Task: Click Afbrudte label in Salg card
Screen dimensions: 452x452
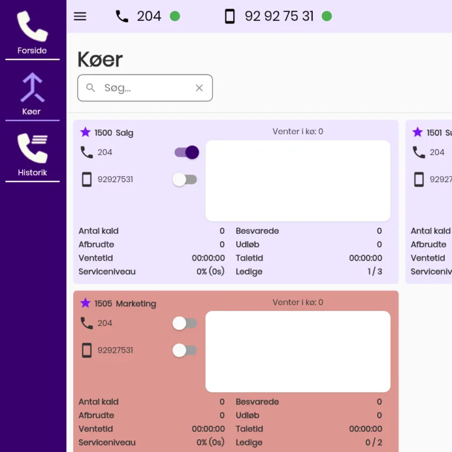Action: pyautogui.click(x=96, y=244)
